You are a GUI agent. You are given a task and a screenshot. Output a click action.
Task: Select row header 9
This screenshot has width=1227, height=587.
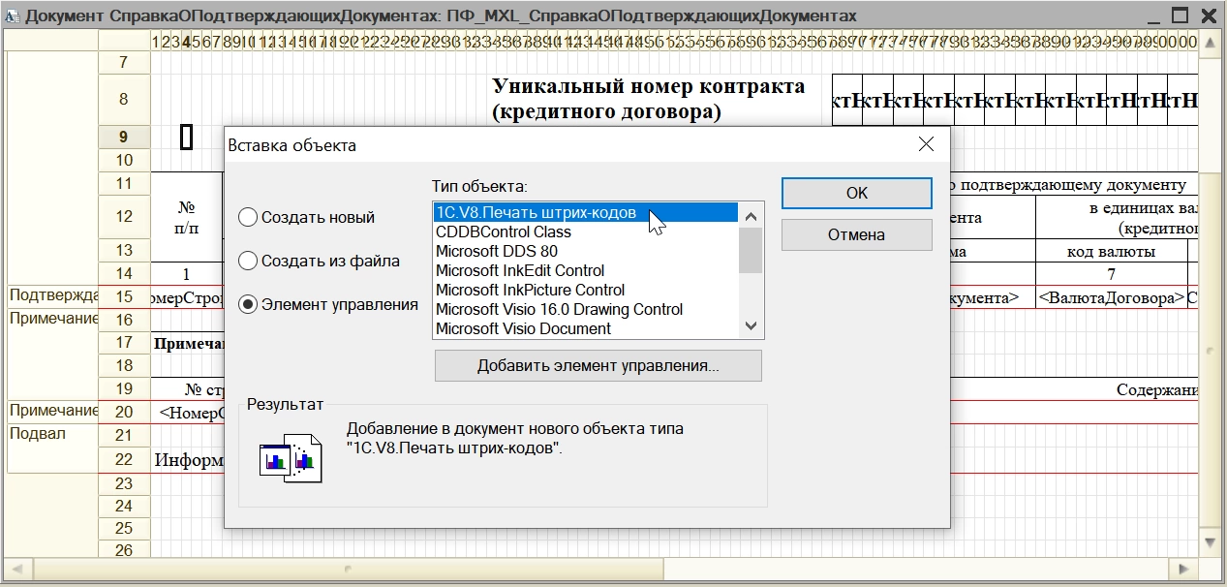[124, 138]
